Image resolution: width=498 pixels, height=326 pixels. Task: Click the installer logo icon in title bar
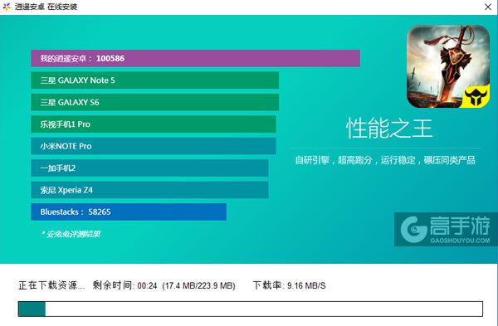click(7, 7)
